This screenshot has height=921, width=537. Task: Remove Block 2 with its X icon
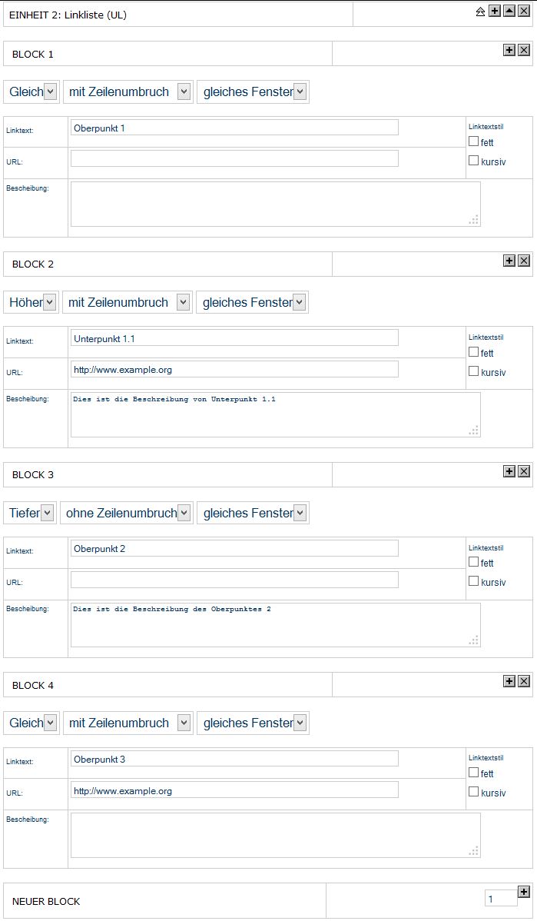pyautogui.click(x=524, y=260)
